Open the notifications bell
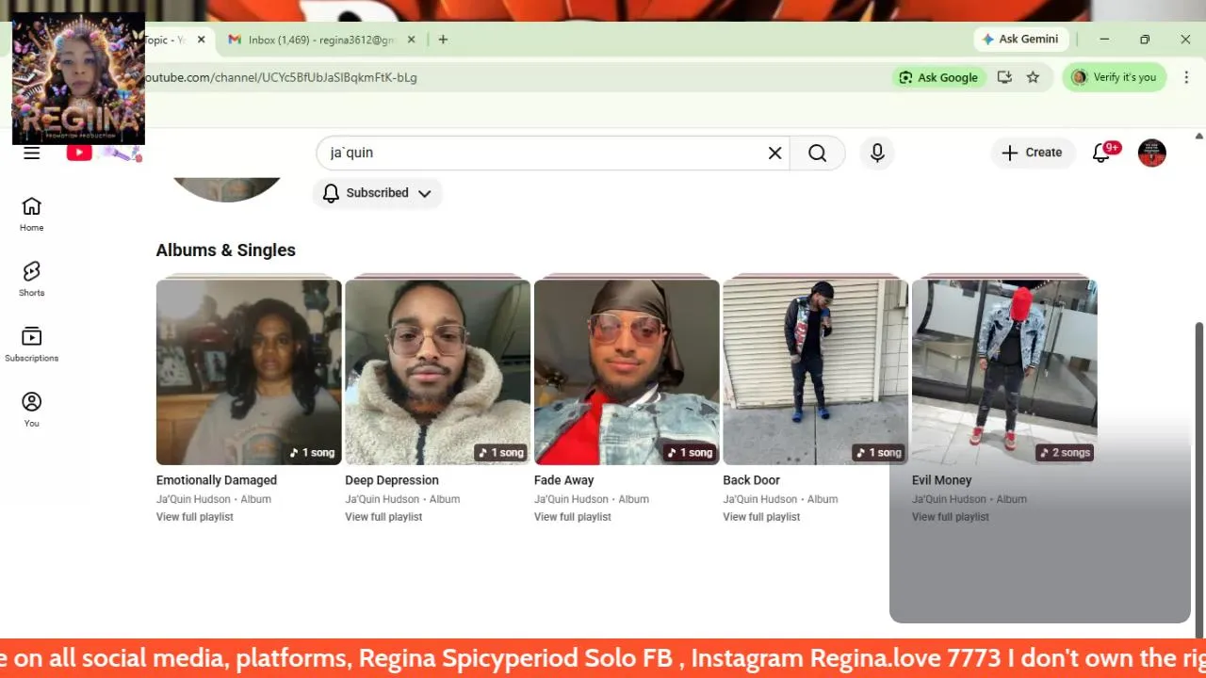The width and height of the screenshot is (1206, 678). coord(1101,153)
